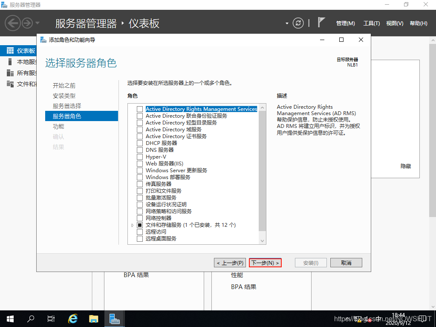Open File Explorer from taskbar

(94, 318)
